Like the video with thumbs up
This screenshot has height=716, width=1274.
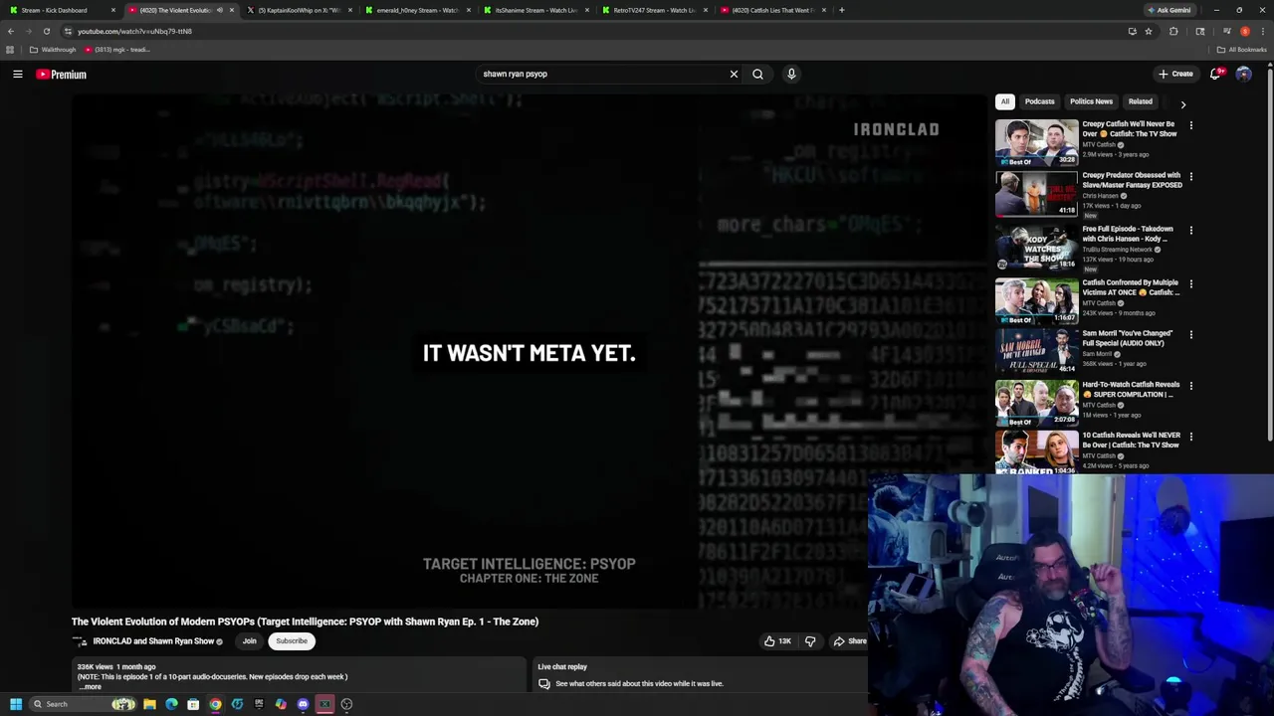point(777,641)
